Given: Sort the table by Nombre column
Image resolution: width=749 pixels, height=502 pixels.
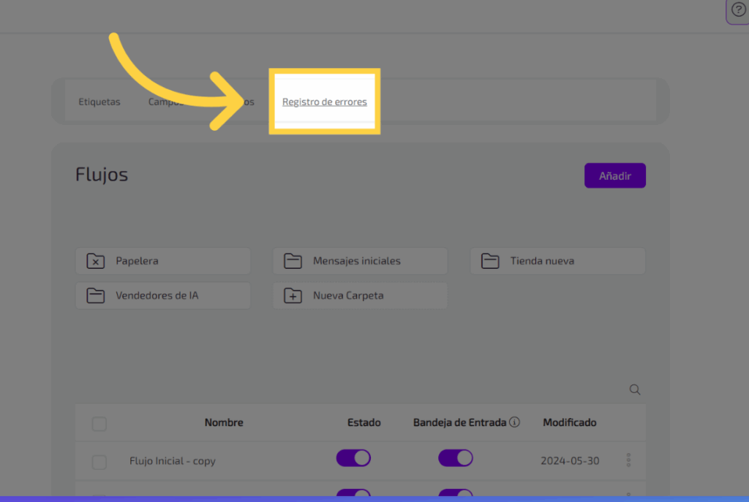Looking at the screenshot, I should tap(224, 422).
